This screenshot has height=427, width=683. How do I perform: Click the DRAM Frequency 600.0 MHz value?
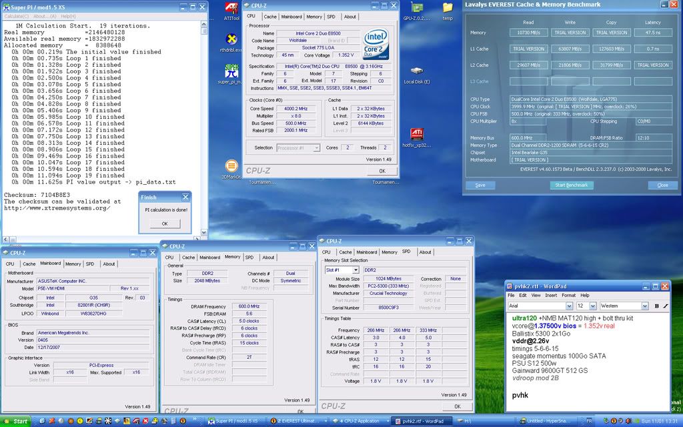pyautogui.click(x=249, y=306)
